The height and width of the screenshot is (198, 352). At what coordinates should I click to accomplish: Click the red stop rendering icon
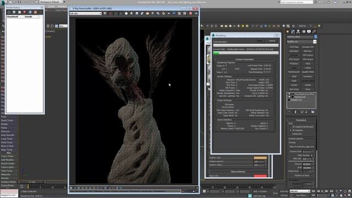(191, 13)
